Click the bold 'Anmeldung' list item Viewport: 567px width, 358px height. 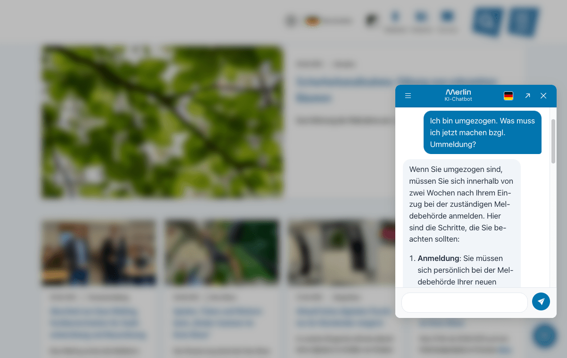[438, 258]
